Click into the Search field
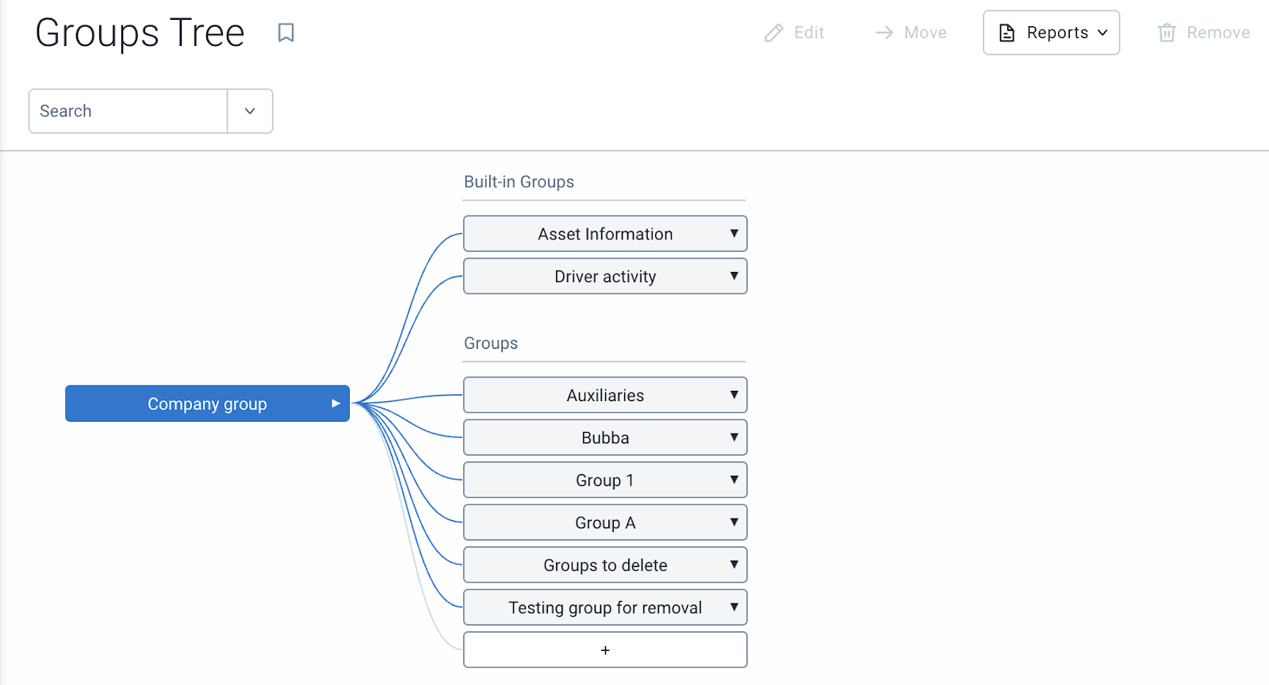Screen dimensions: 1269x685 point(128,111)
